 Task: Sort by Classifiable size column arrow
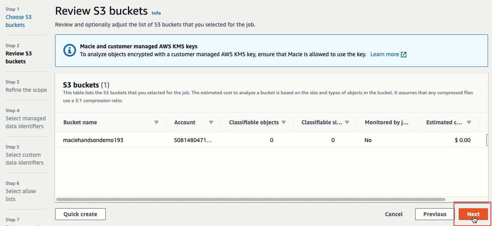[x=347, y=122]
